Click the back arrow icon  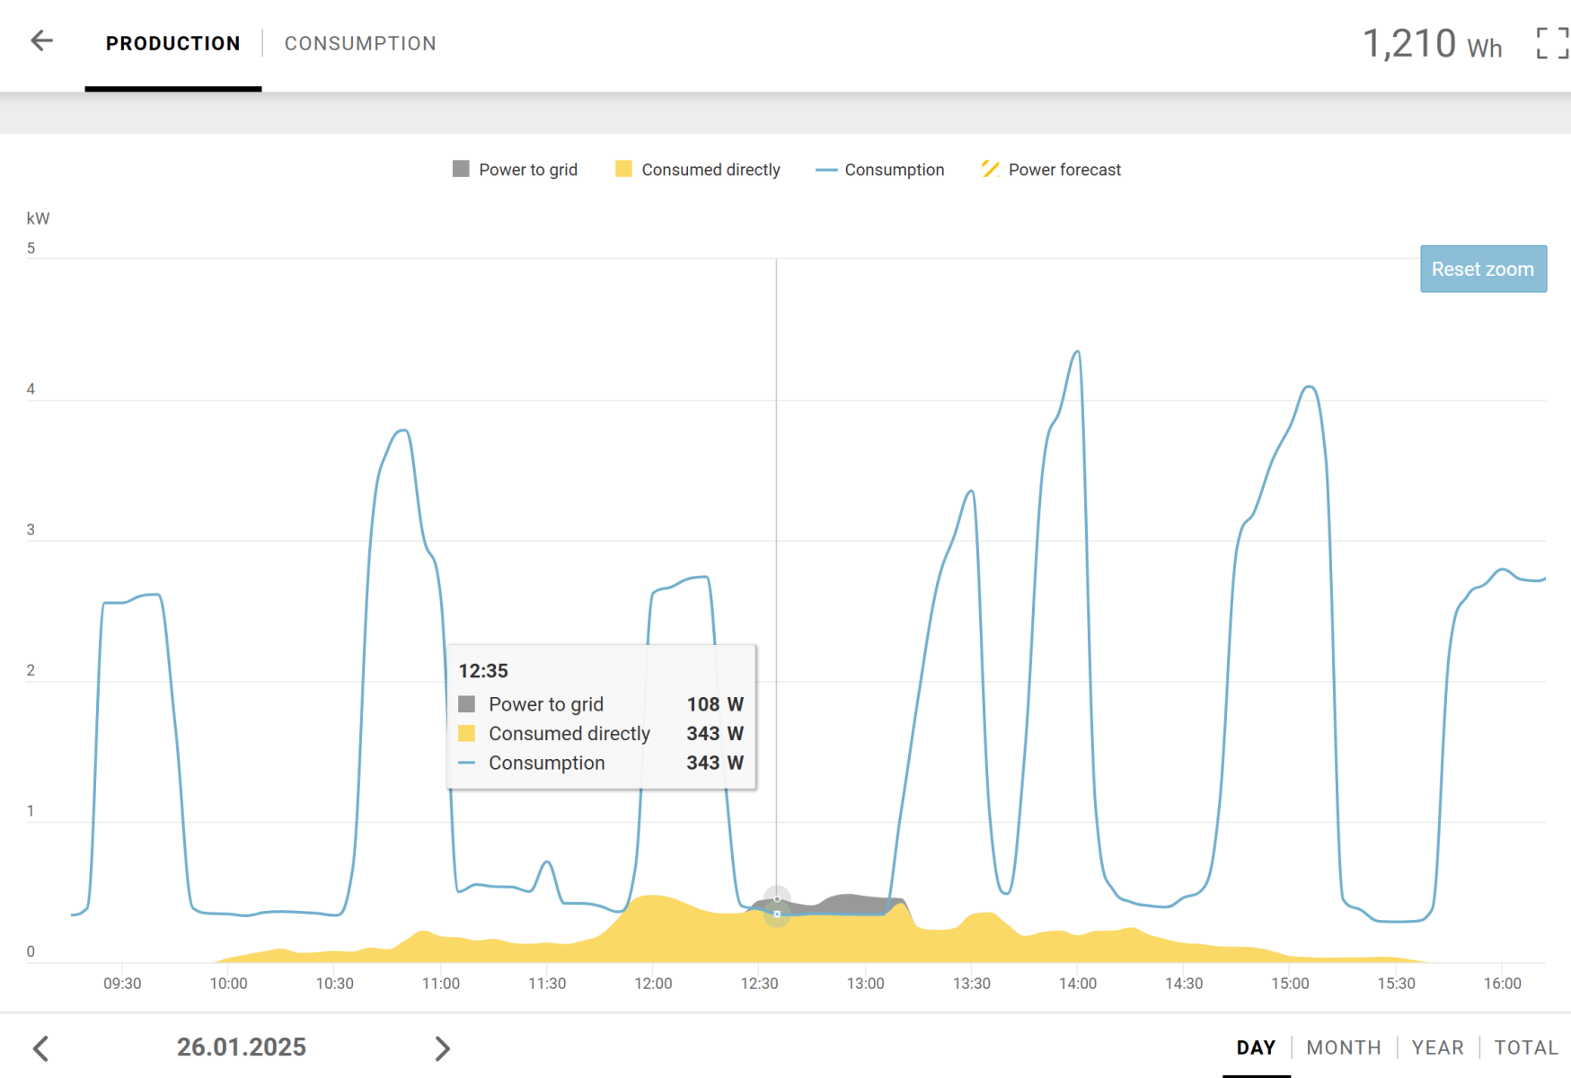41,40
